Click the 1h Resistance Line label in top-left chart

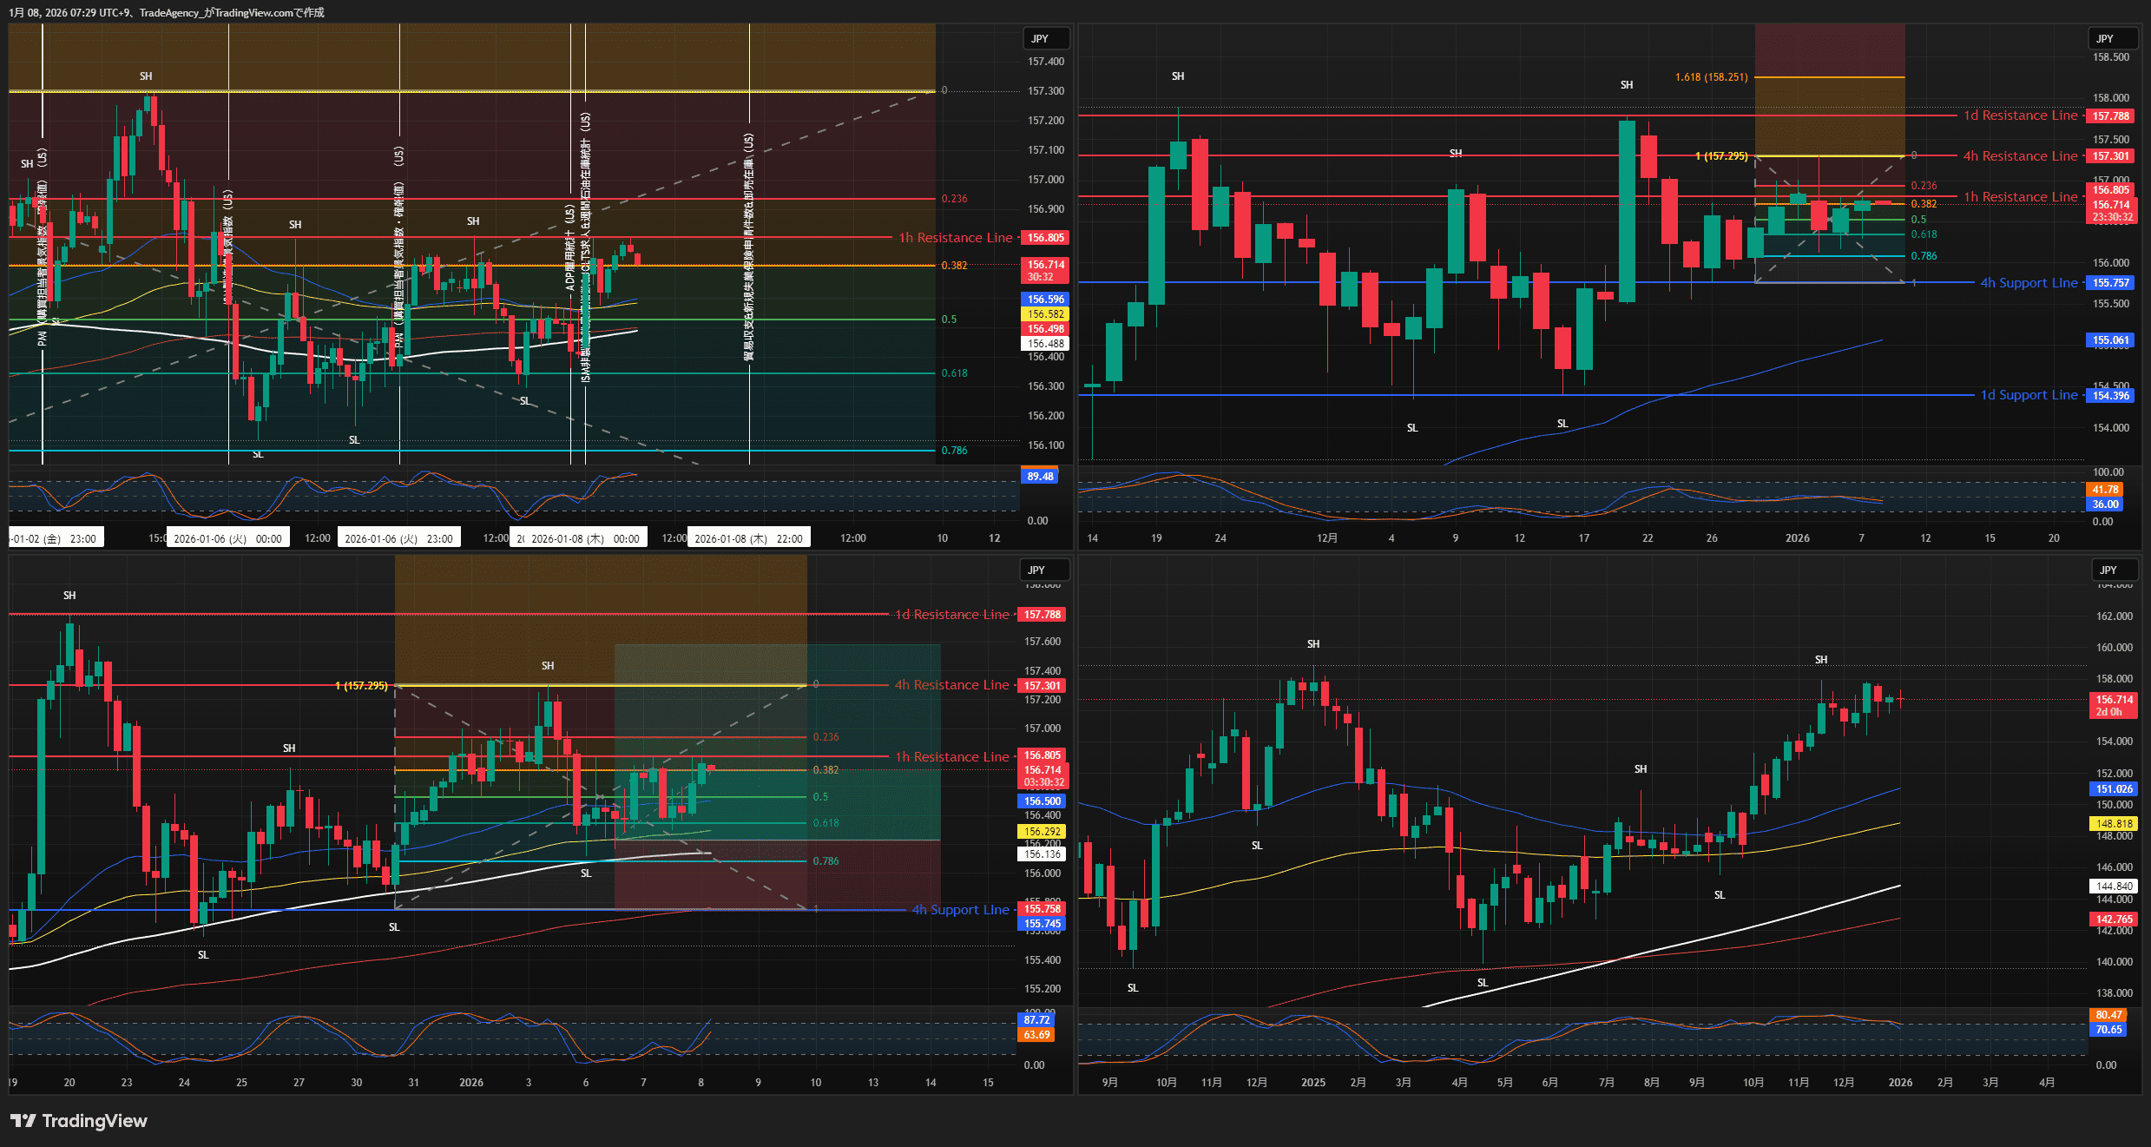955,238
